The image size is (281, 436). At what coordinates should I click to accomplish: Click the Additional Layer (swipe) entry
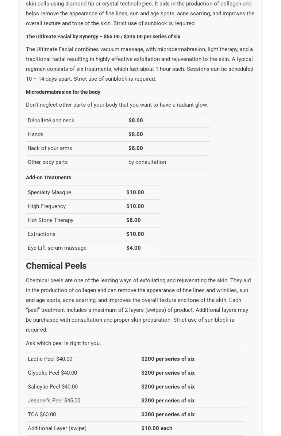(57, 428)
